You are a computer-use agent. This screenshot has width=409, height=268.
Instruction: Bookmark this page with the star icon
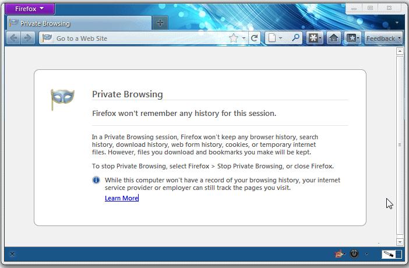pos(234,38)
